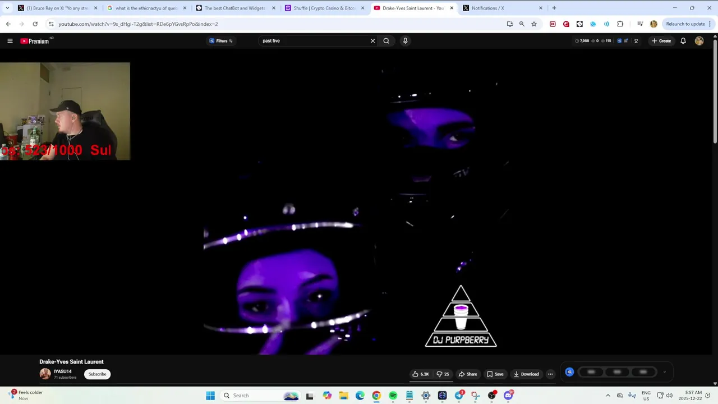Click the 7,988 stats counter
718x404 pixels.
click(x=582, y=41)
